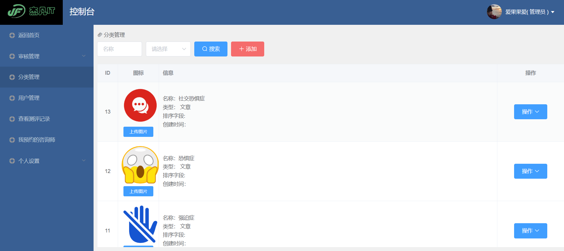Expand 个人设置 submenu chevron
Image resolution: width=564 pixels, height=251 pixels.
[x=84, y=160]
